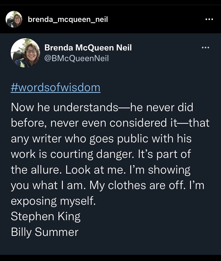
Task: Click the 'Billy Summer' book title text
Action: click(45, 232)
